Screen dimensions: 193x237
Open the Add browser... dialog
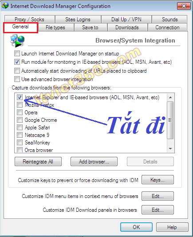(94, 162)
